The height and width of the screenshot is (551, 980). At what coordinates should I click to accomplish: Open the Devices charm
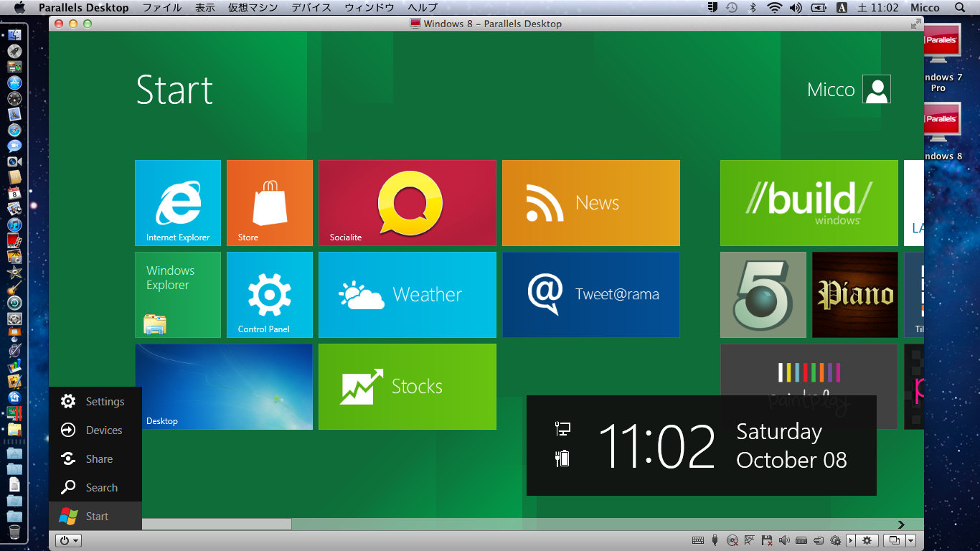(95, 430)
